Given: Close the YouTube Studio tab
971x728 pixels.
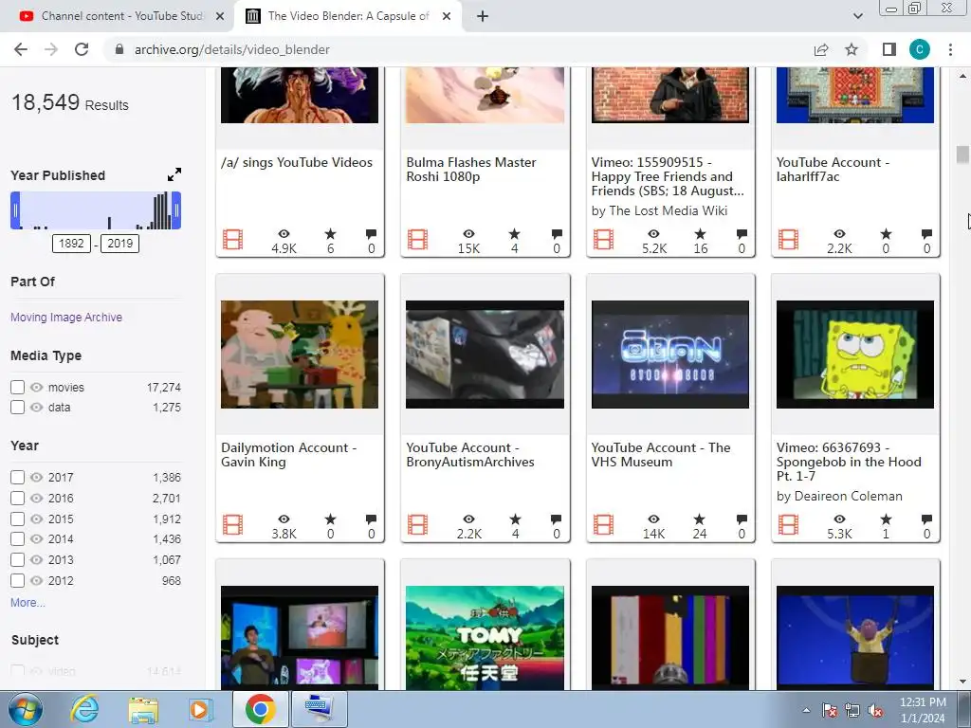Looking at the screenshot, I should point(219,17).
